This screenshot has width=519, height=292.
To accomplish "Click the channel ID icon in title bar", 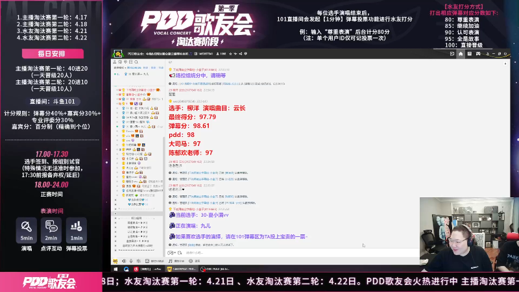I will click(x=196, y=54).
